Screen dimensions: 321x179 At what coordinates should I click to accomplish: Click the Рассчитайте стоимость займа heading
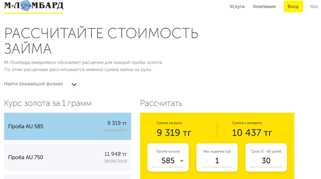point(101,41)
